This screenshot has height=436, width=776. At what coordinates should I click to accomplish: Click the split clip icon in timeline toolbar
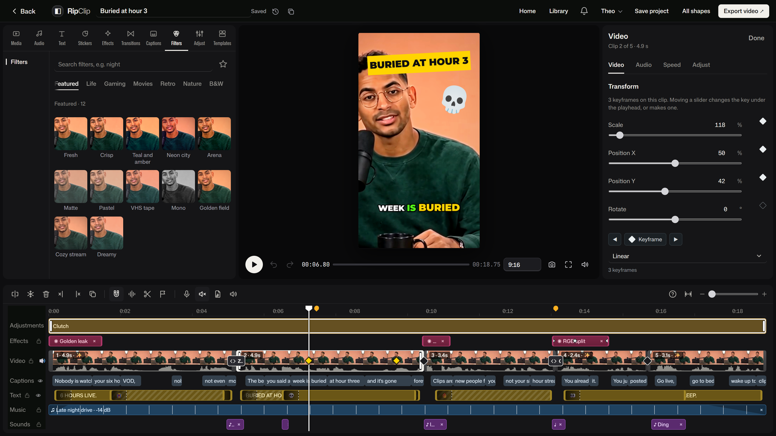click(x=15, y=294)
